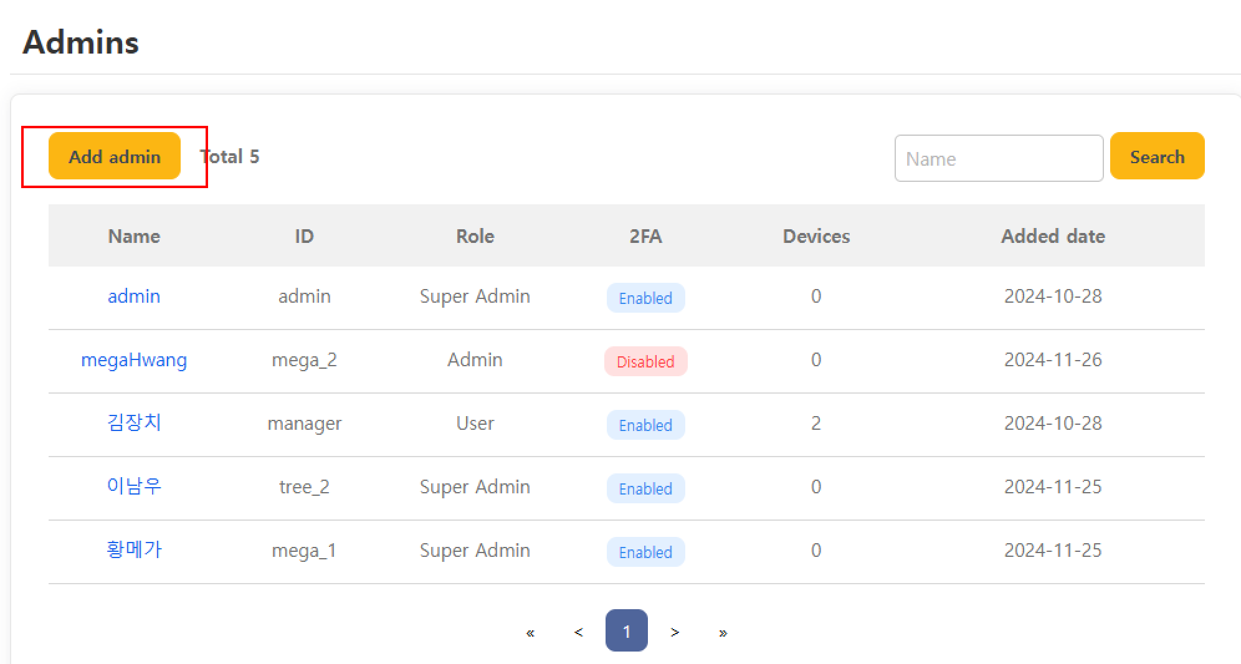
Task: Go to next page with > icon
Action: pos(675,632)
